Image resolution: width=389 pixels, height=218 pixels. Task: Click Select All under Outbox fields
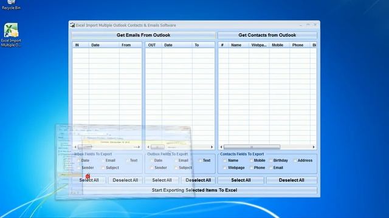pyautogui.click(x=162, y=180)
